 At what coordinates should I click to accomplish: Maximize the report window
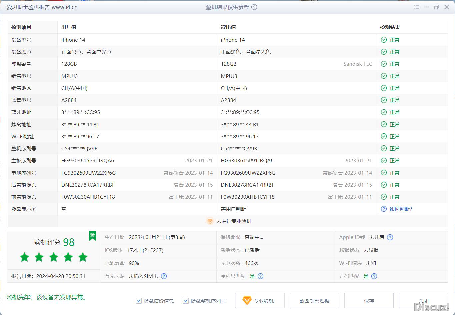click(437, 7)
